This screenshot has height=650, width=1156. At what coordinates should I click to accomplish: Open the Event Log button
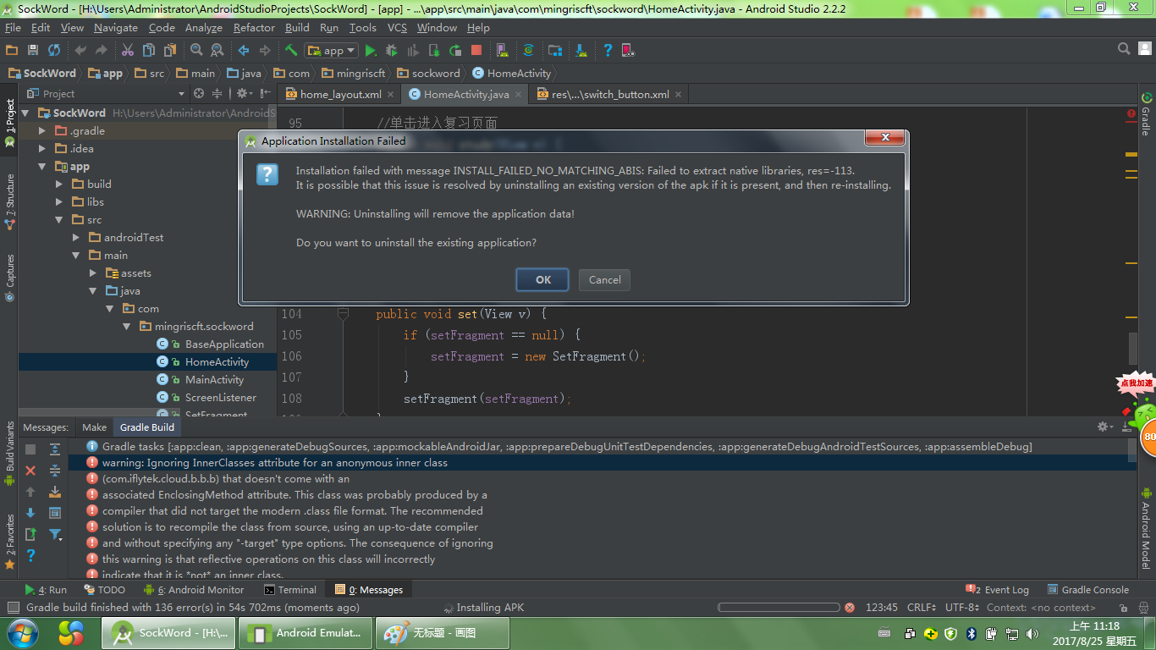pos(997,590)
